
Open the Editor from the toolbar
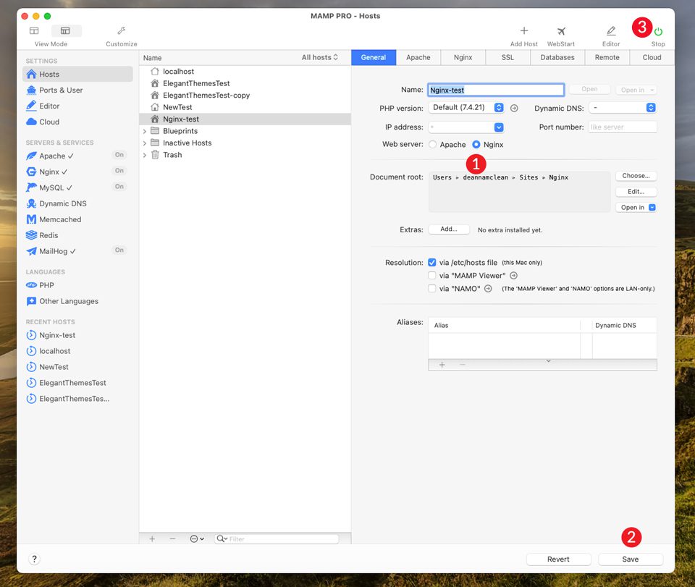pyautogui.click(x=610, y=32)
